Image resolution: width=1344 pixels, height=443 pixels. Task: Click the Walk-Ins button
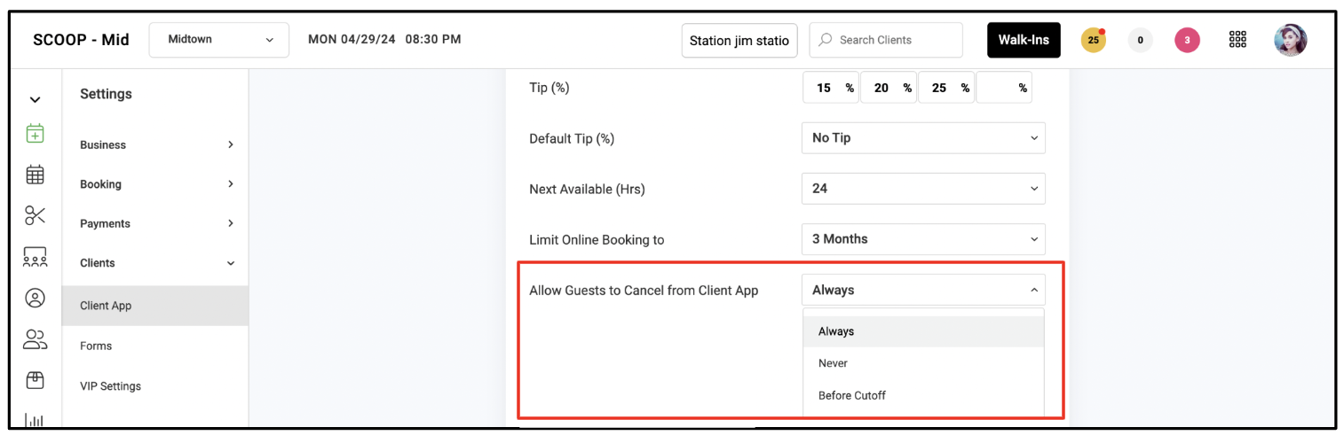point(1024,40)
